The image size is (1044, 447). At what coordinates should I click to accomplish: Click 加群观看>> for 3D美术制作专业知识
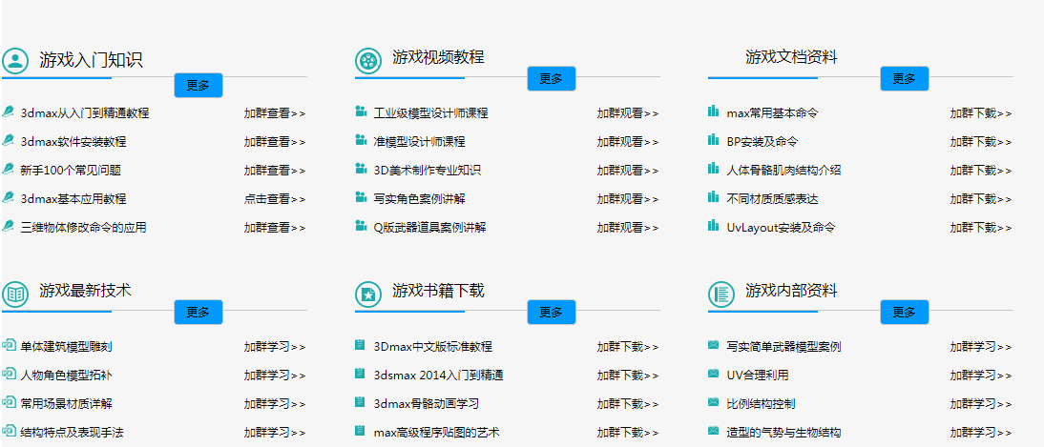coord(628,171)
